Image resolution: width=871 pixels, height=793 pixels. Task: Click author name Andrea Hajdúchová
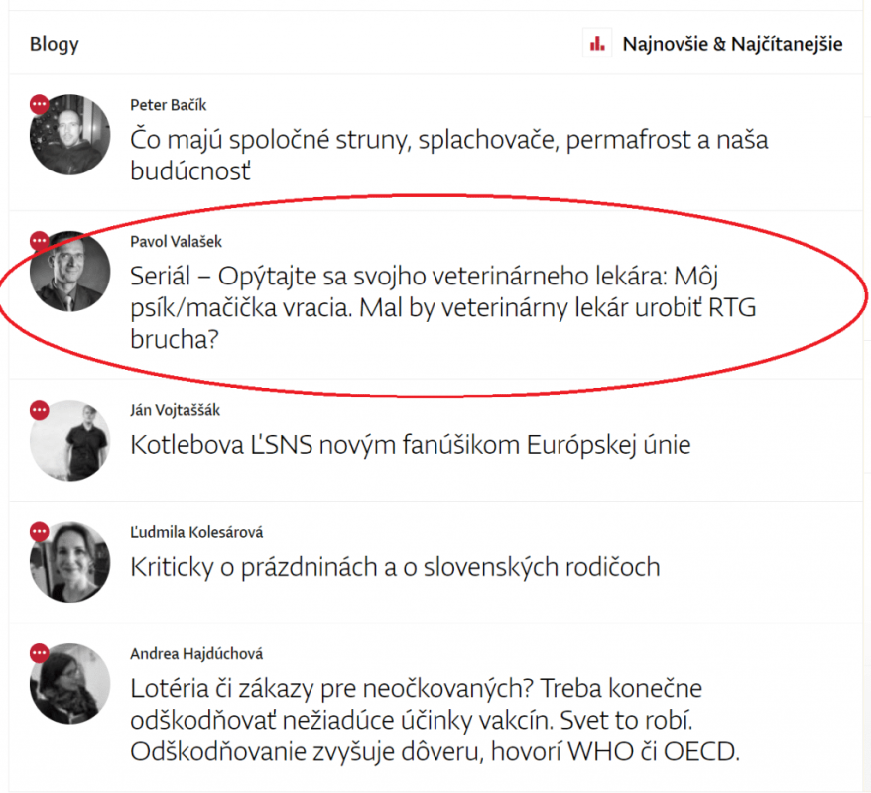click(196, 653)
